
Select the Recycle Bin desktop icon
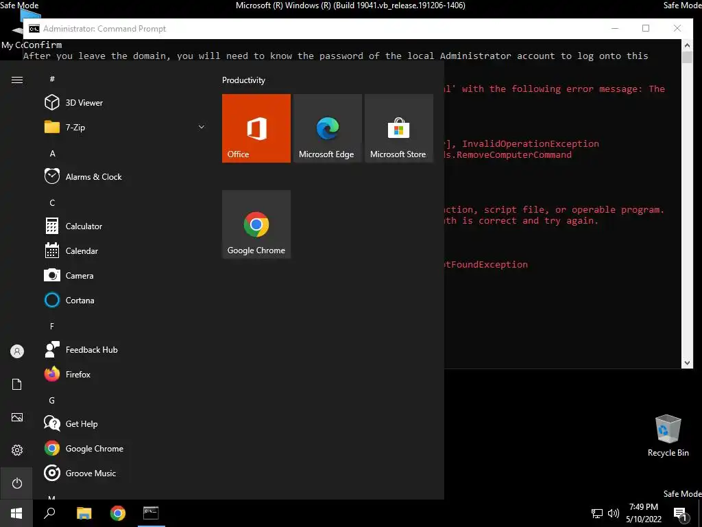coord(668,436)
